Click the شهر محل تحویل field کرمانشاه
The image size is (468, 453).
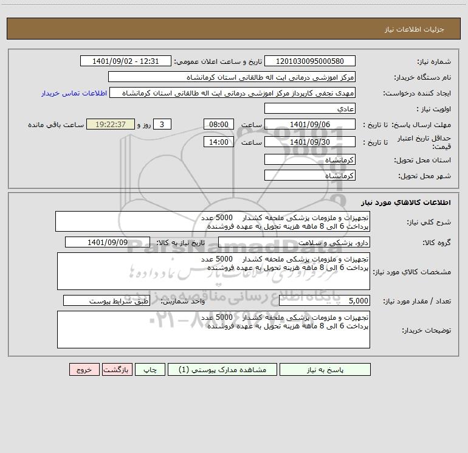click(x=310, y=175)
